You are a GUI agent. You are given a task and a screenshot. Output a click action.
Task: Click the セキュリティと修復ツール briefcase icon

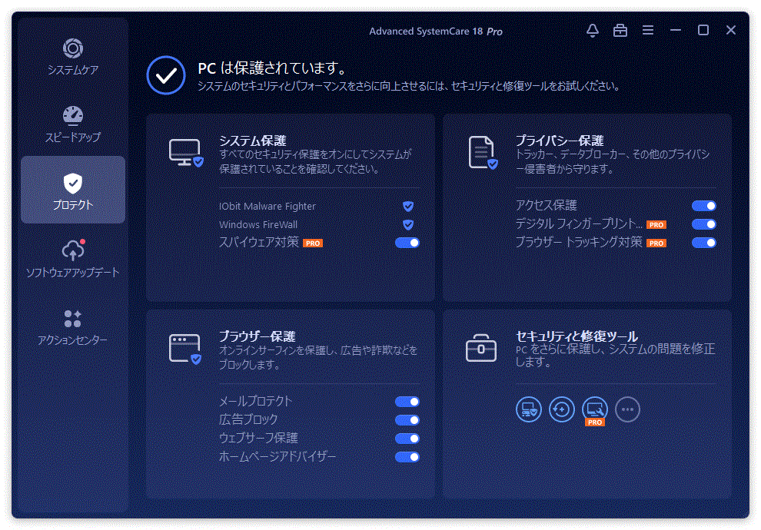pos(481,348)
